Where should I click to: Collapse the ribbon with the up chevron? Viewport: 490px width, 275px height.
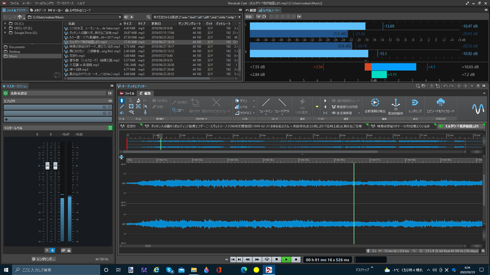484,93
